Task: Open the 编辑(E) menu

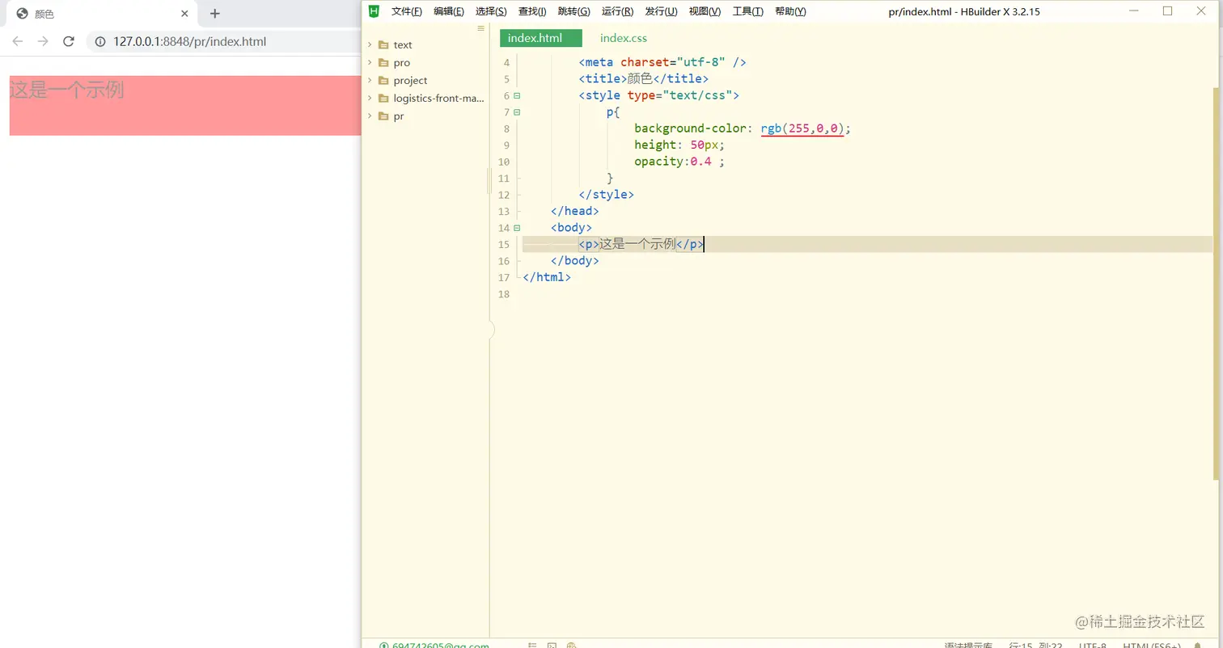Action: (449, 11)
